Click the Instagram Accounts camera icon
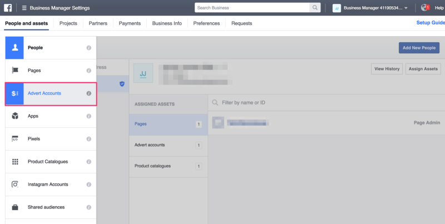This screenshot has height=224, width=445. point(15,185)
